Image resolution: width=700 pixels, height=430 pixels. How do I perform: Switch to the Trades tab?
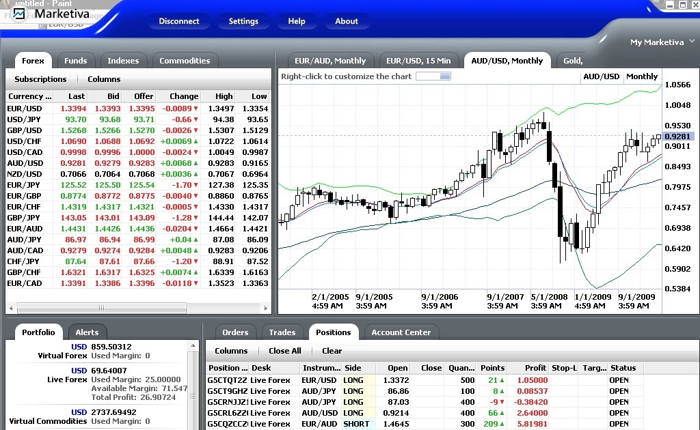[282, 332]
